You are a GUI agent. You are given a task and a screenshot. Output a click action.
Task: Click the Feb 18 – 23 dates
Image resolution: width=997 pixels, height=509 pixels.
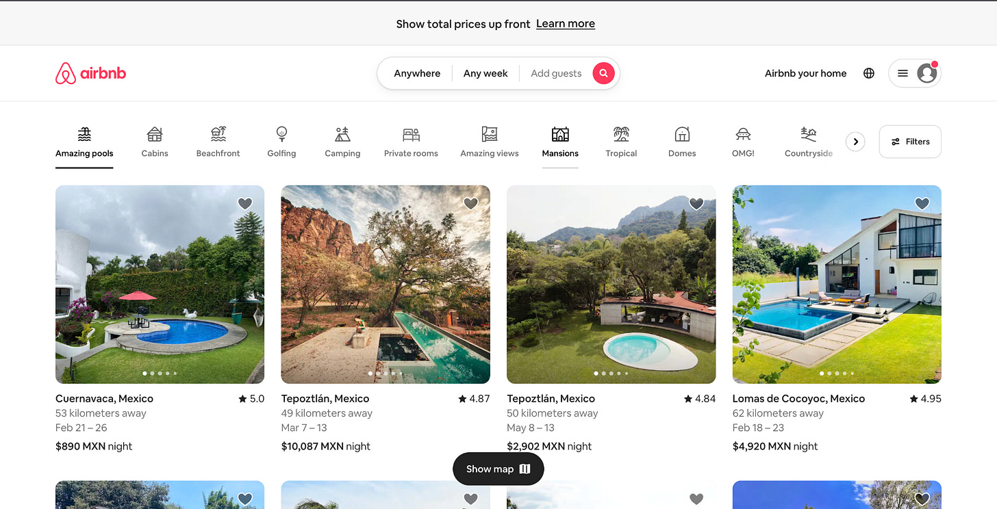(758, 428)
